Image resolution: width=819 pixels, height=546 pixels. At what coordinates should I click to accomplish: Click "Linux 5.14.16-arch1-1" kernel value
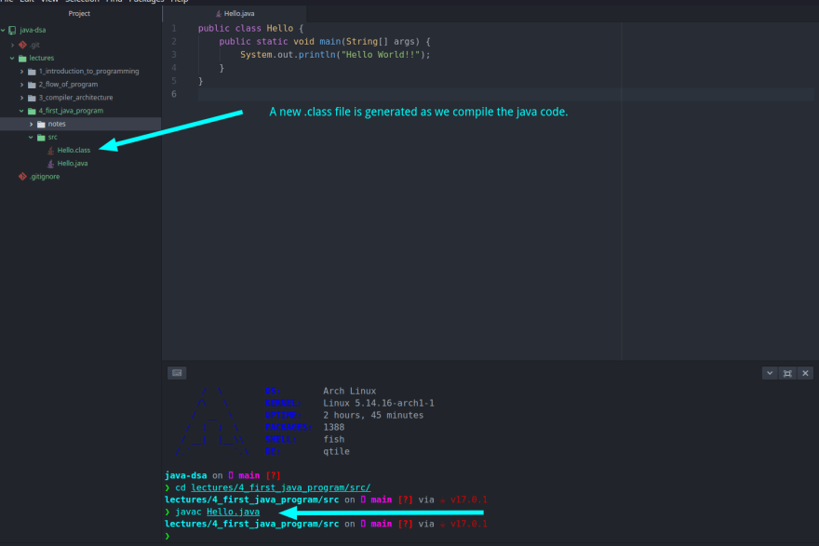point(379,403)
